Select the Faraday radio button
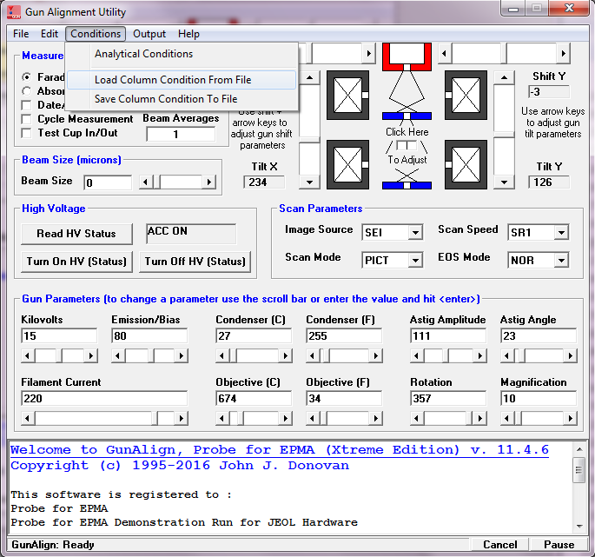Viewport: 595px width, 557px height. point(27,77)
